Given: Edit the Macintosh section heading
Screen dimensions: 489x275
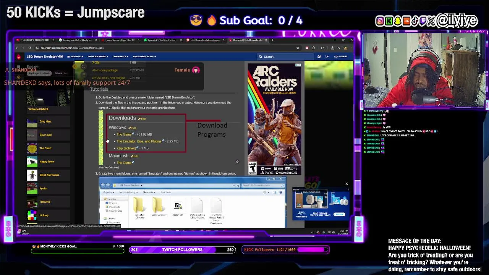Looking at the screenshot, I should 134,156.
